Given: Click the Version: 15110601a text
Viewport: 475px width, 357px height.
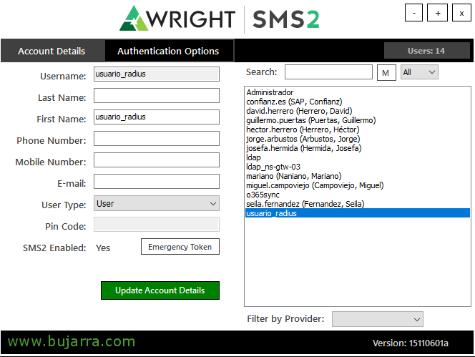Looking at the screenshot, I should click(411, 343).
